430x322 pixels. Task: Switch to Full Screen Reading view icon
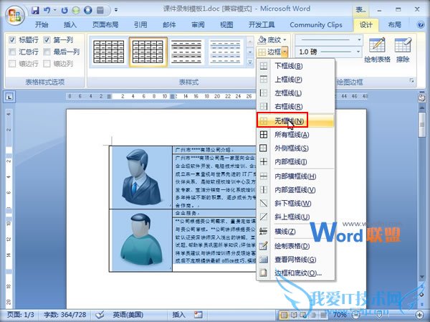point(294,314)
